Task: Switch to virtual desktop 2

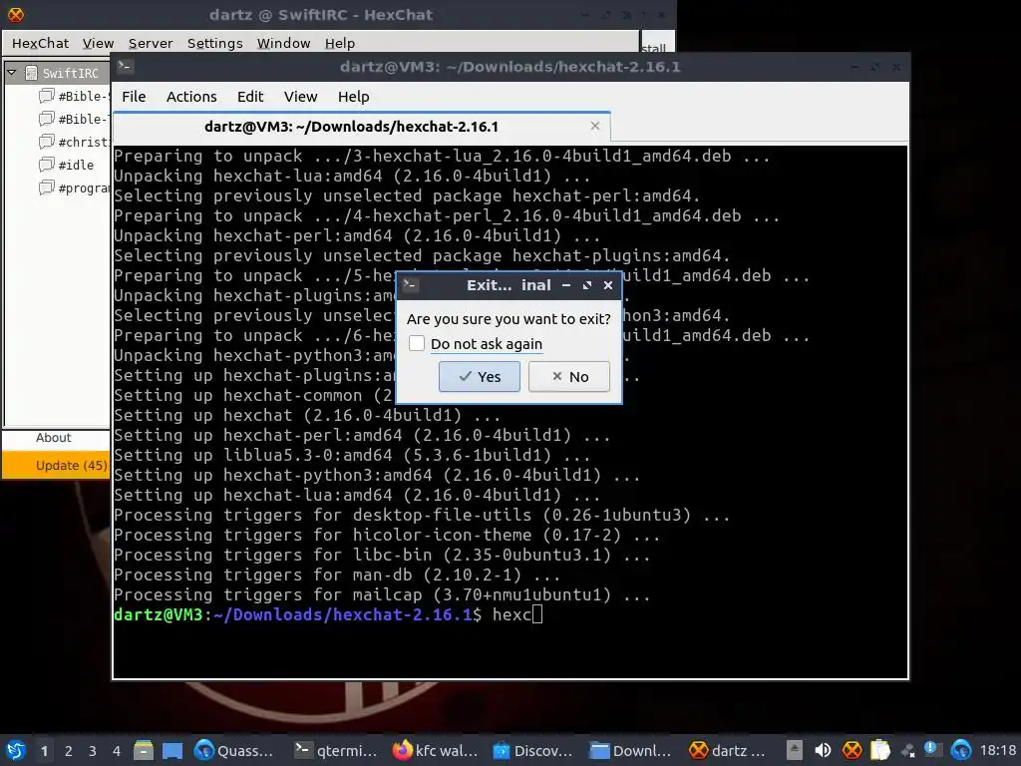Action: [x=69, y=751]
